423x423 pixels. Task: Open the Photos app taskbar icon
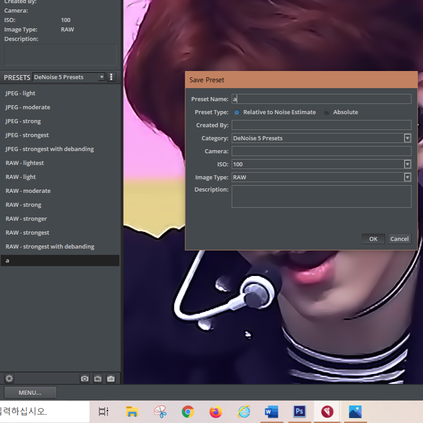(355, 412)
